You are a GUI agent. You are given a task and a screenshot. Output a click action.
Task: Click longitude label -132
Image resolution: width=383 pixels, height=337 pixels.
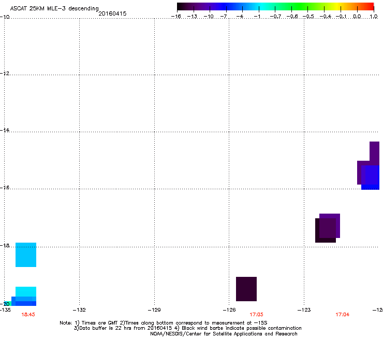(x=79, y=310)
